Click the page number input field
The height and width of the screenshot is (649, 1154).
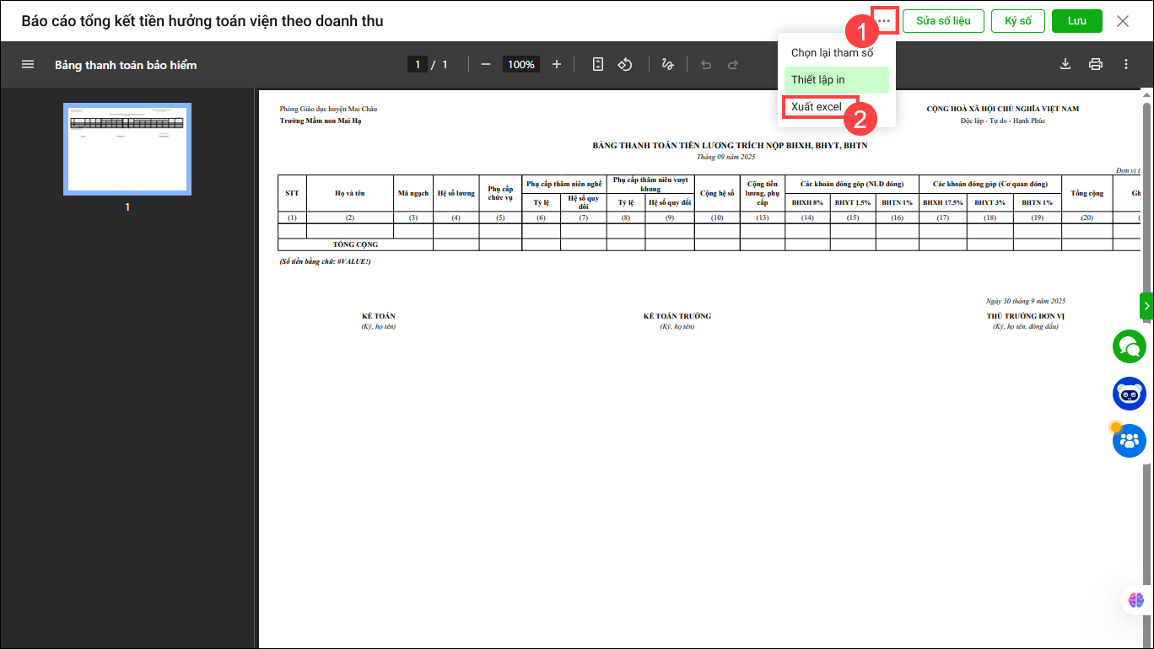click(417, 64)
